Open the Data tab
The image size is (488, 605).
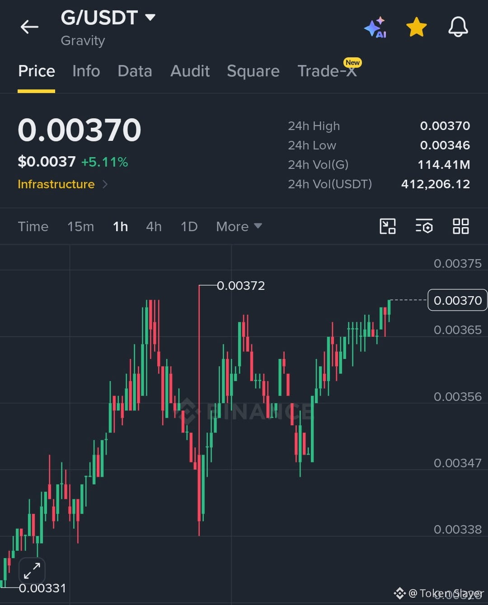point(135,71)
